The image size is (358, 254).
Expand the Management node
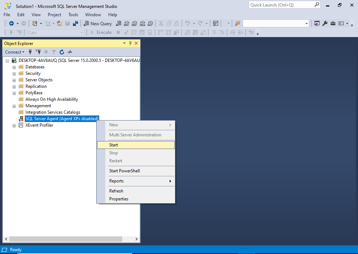(x=14, y=105)
